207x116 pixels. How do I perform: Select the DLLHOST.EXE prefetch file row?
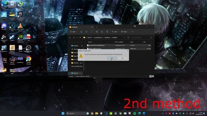119,45
